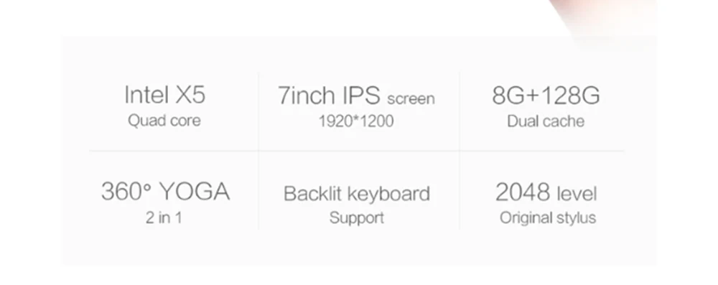Image resolution: width=718 pixels, height=285 pixels.
Task: Click the Support label under Backlit keyboard
Action: [357, 218]
